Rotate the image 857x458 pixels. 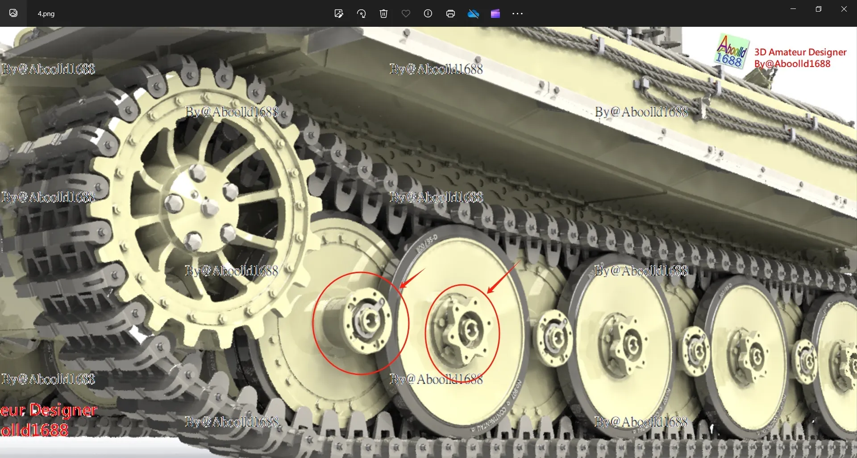[362, 13]
